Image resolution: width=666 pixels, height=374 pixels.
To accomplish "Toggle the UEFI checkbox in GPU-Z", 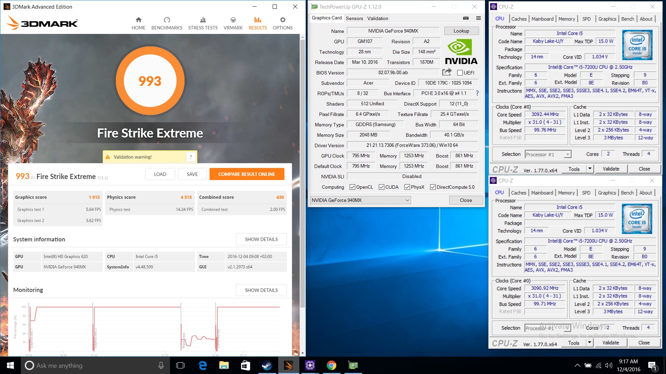I will click(x=460, y=73).
